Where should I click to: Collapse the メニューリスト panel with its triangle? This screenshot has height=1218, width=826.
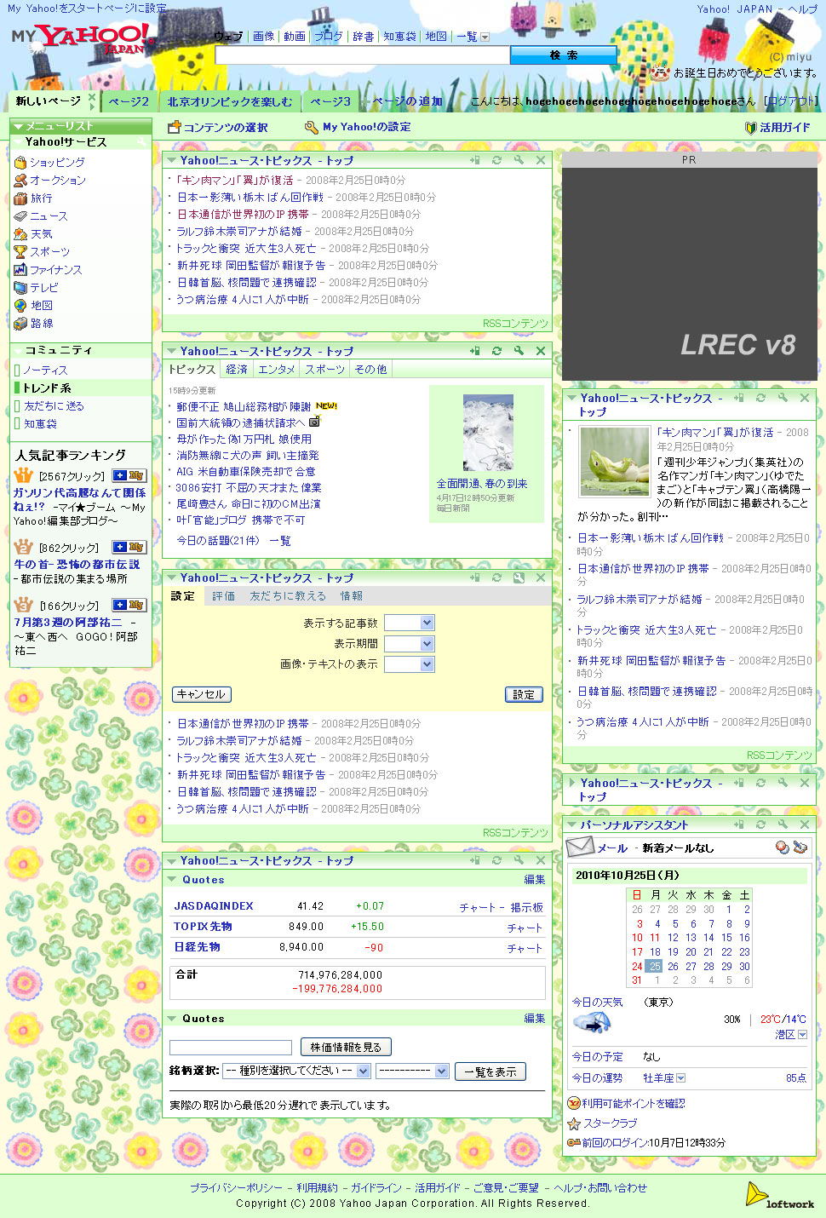(x=17, y=125)
